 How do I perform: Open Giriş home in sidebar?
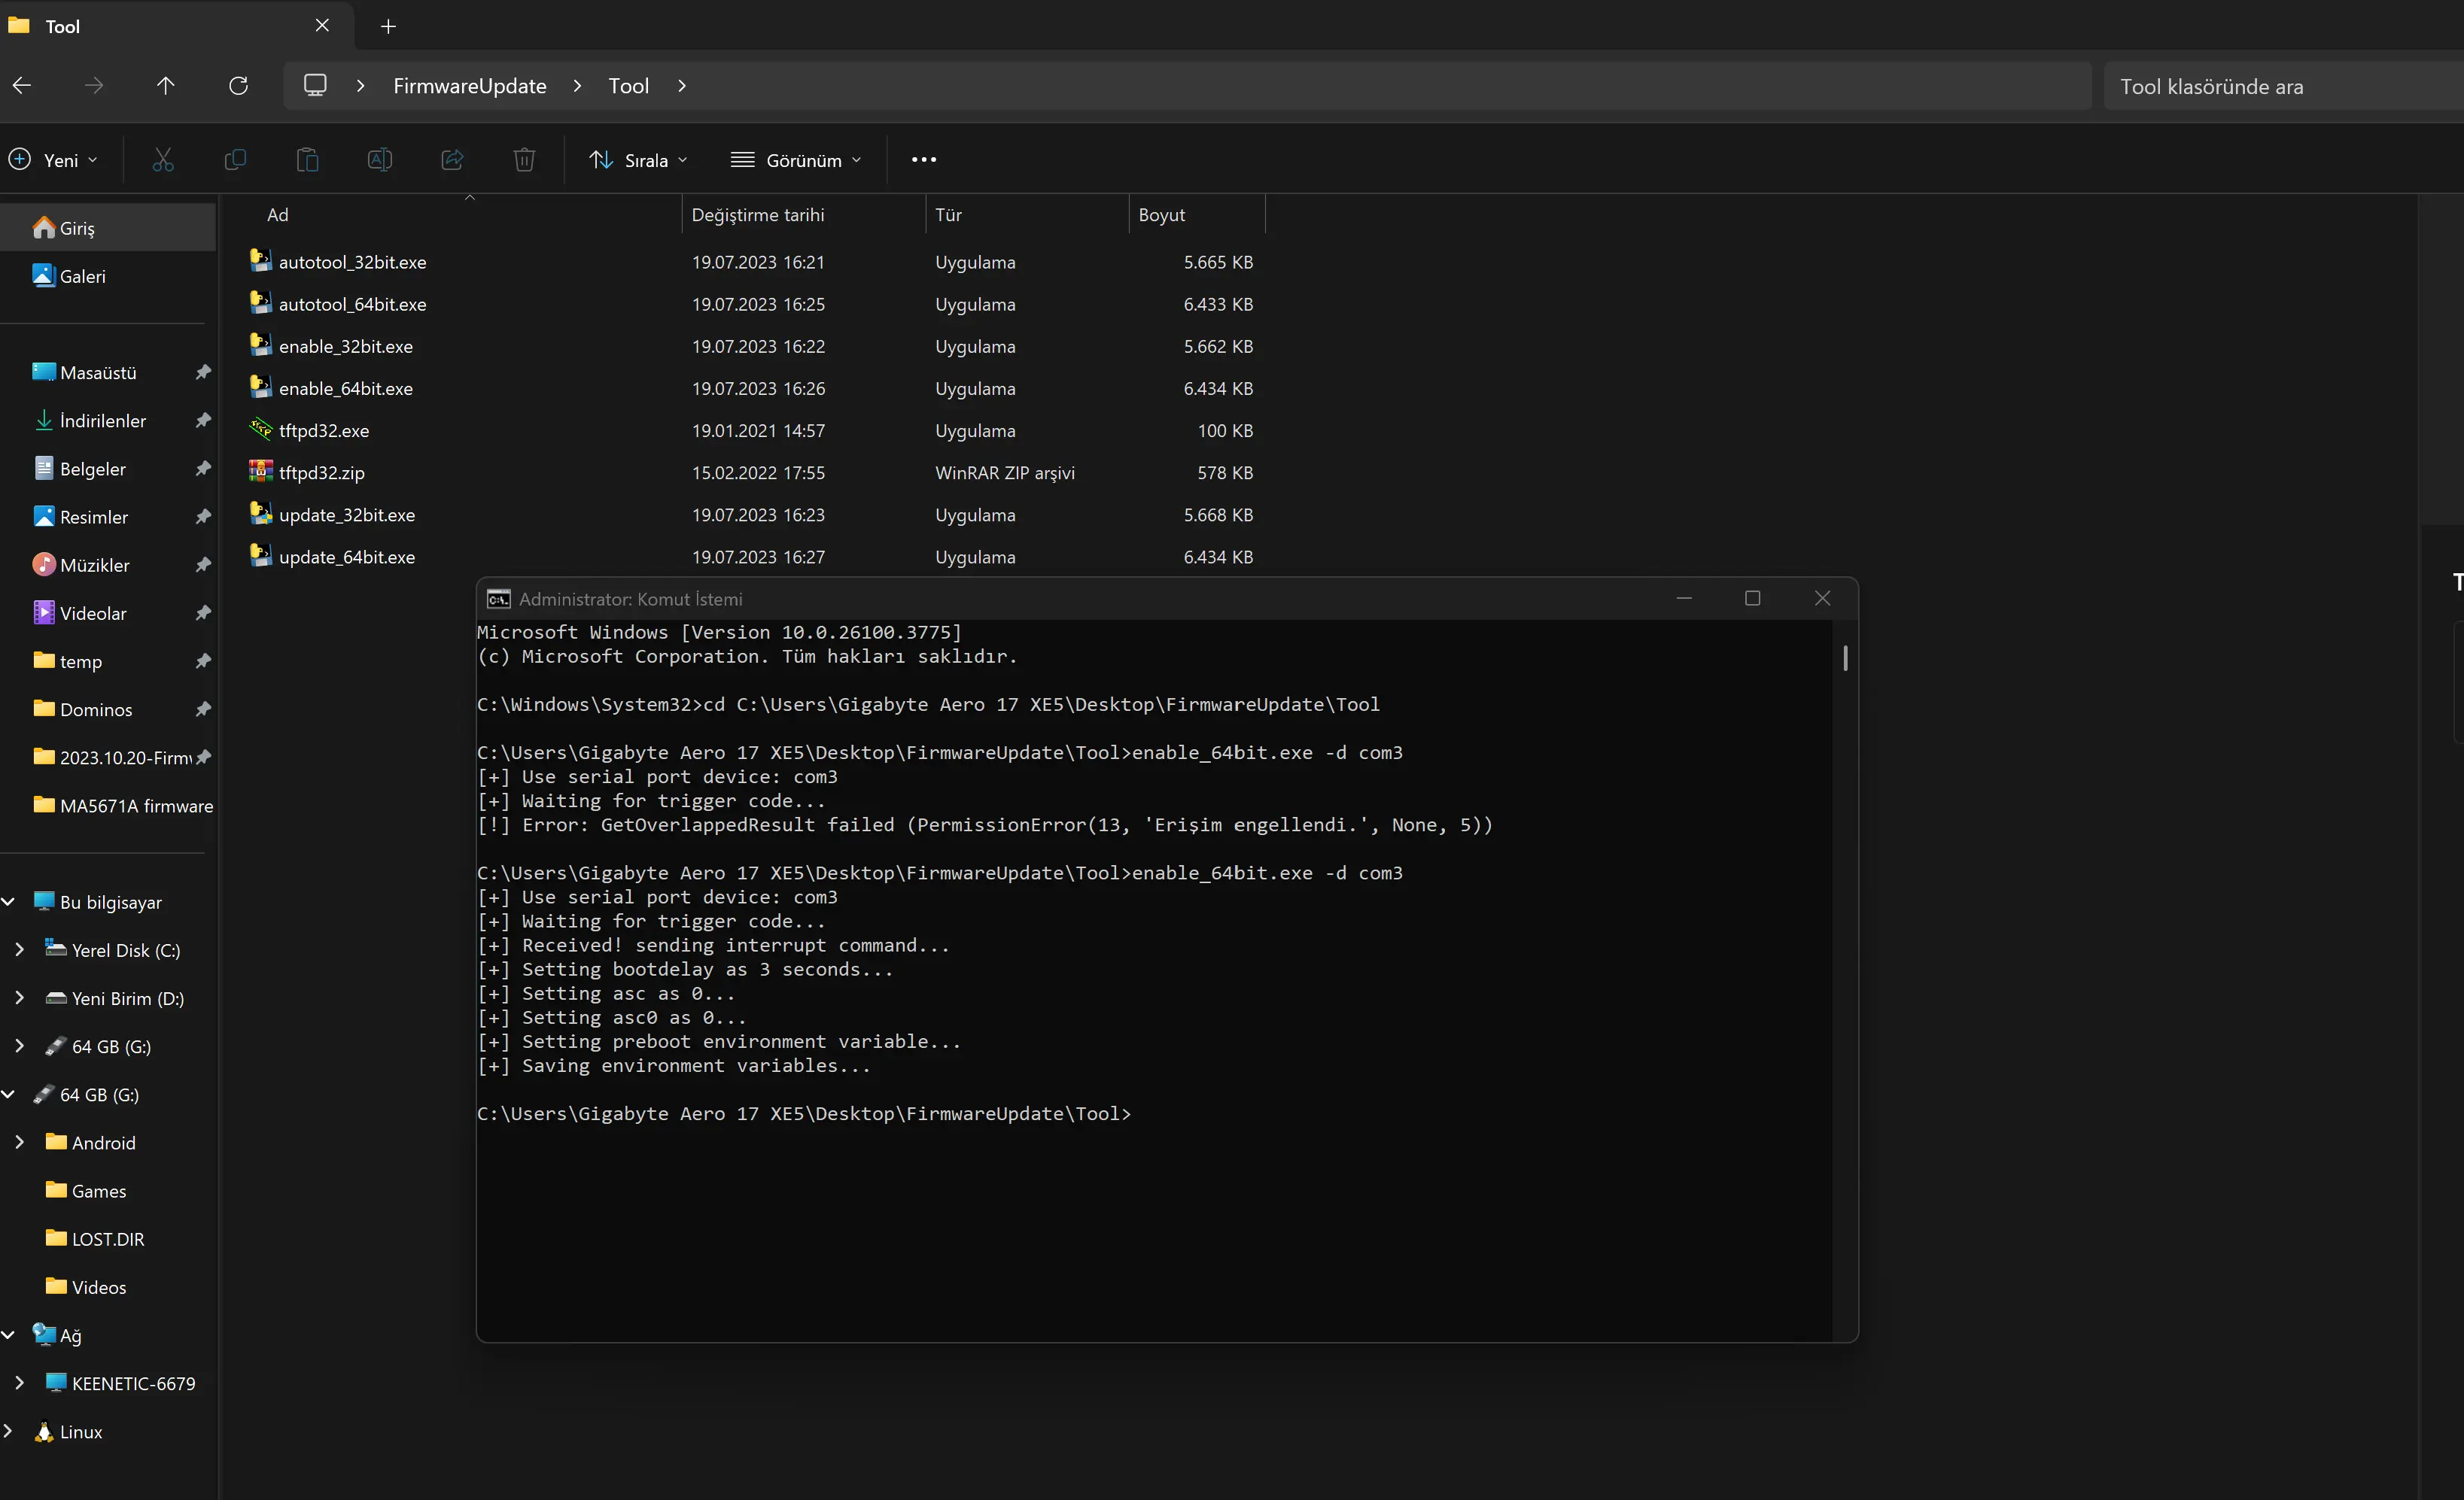(108, 228)
